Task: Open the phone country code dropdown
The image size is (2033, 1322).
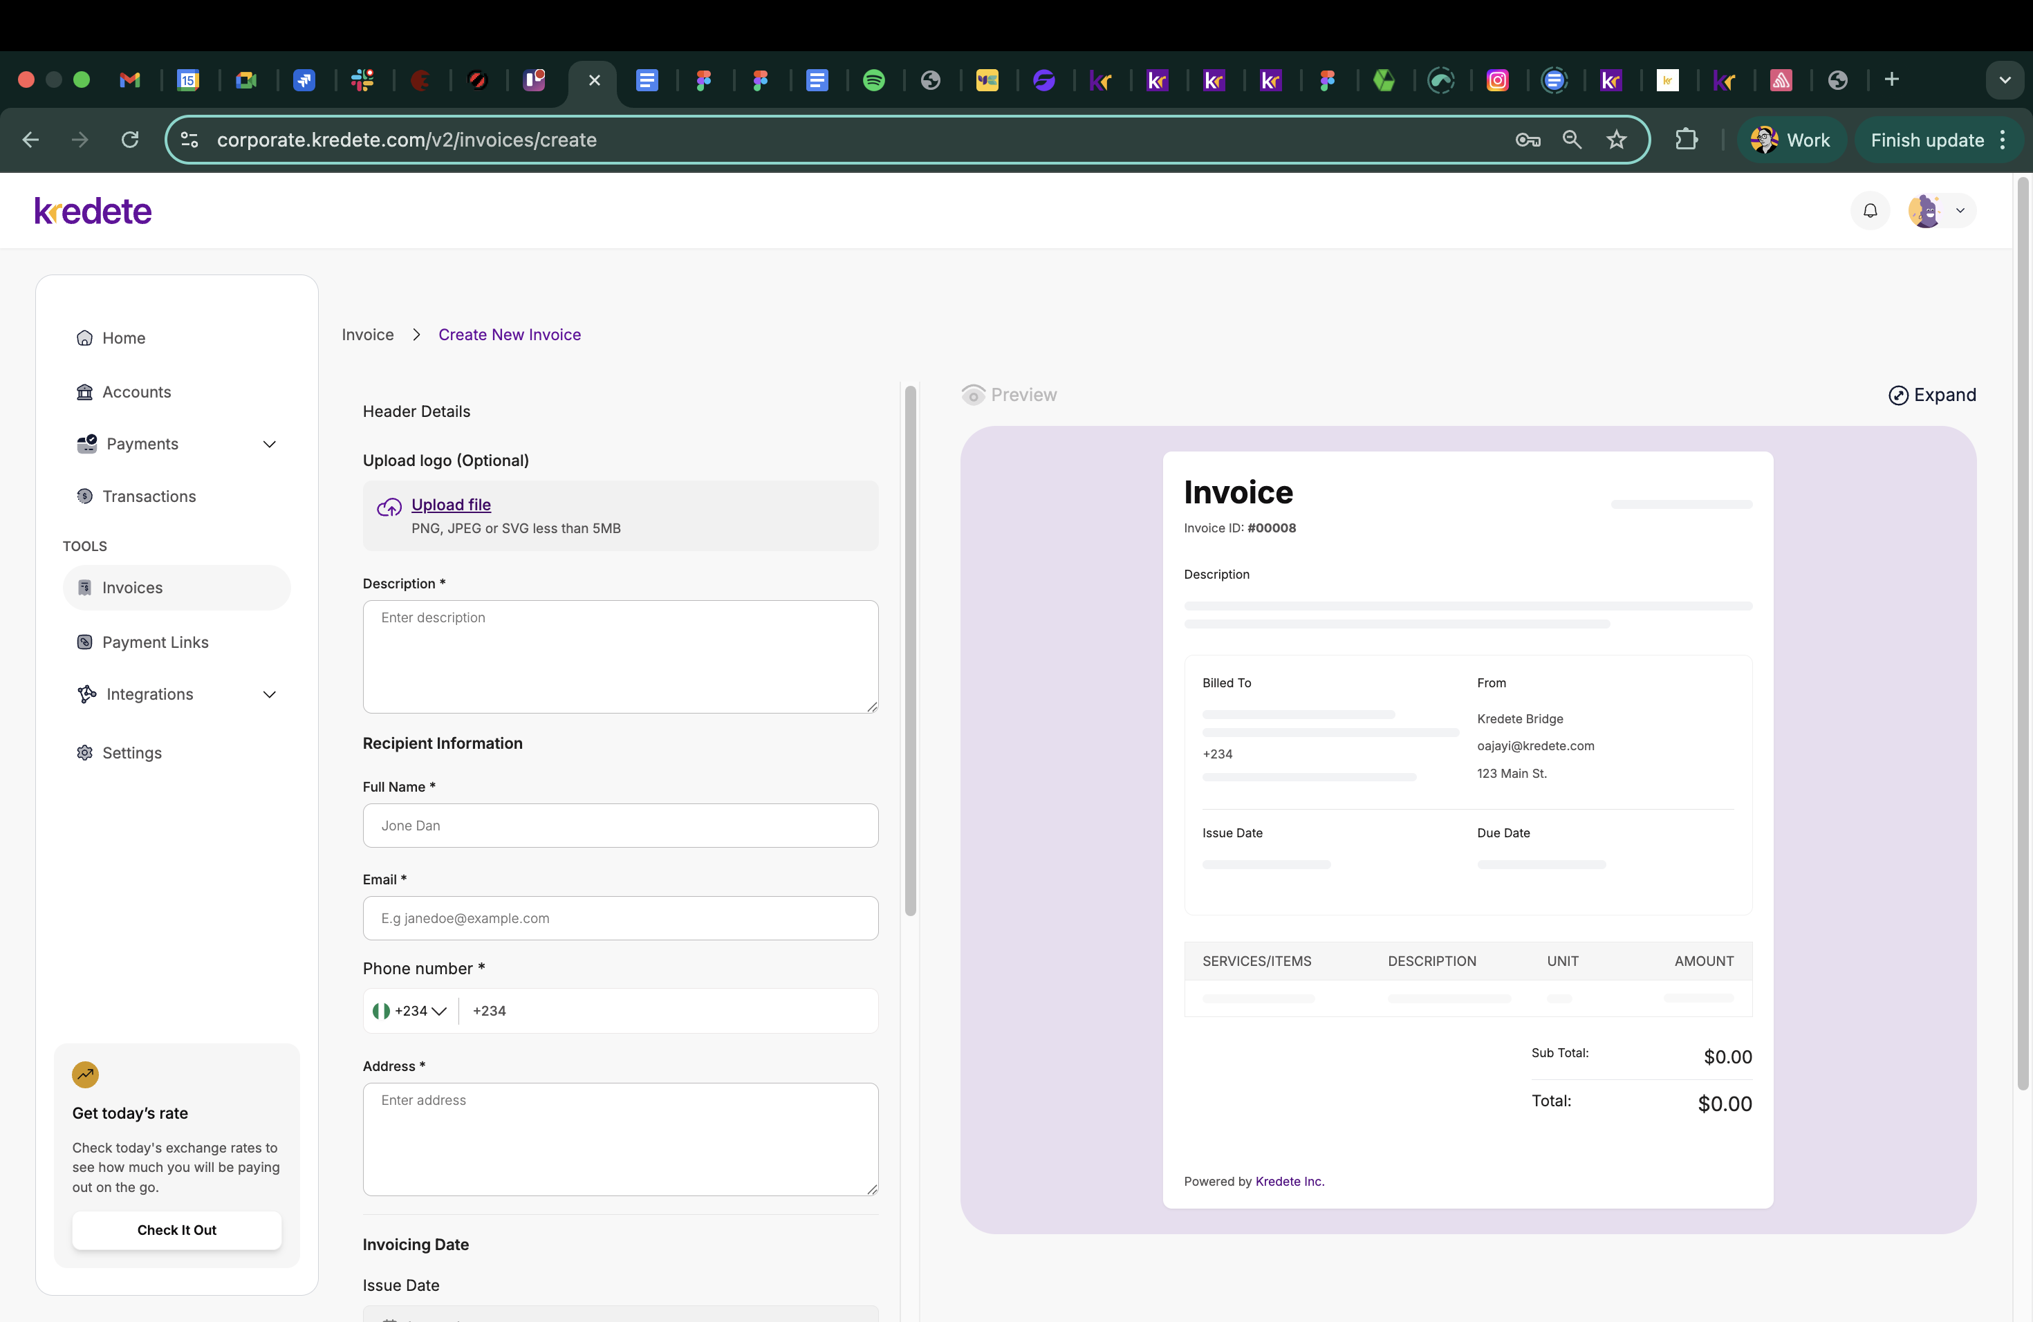Action: coord(411,1010)
